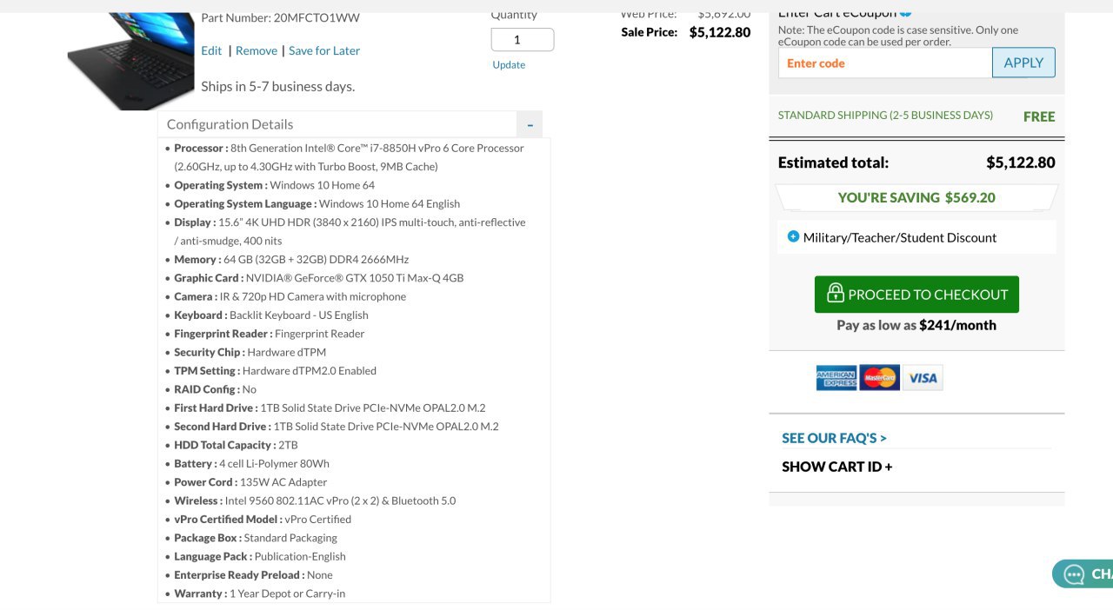Click the American Express card icon
The image size is (1113, 610).
pyautogui.click(x=836, y=378)
